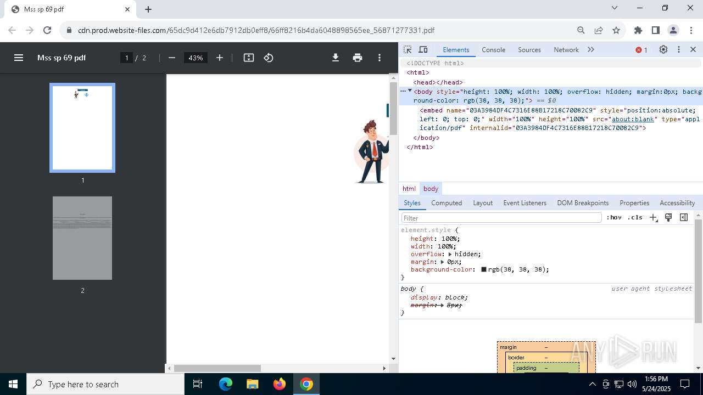
Task: Click the styles Filter field
Action: pyautogui.click(x=501, y=218)
